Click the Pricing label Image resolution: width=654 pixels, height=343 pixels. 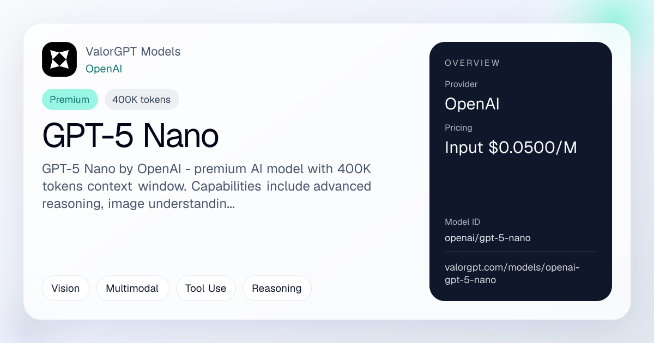click(458, 128)
